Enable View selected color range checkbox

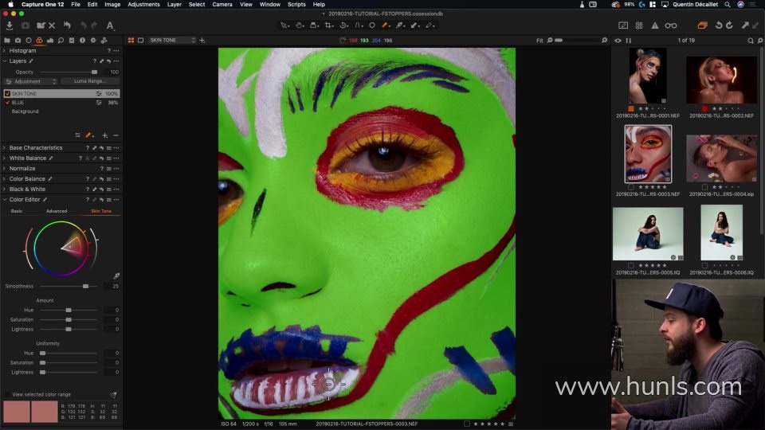click(x=7, y=395)
